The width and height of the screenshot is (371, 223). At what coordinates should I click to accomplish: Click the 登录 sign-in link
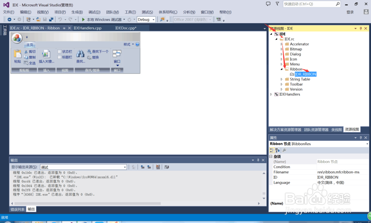pos(350,12)
